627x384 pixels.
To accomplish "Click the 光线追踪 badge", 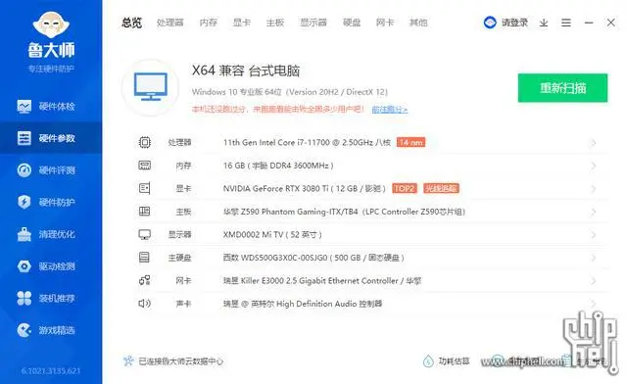I will pyautogui.click(x=441, y=188).
